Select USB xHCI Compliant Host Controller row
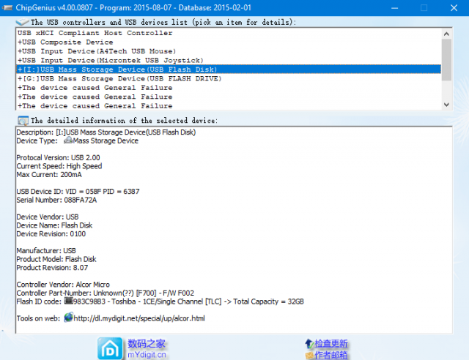 coord(229,33)
